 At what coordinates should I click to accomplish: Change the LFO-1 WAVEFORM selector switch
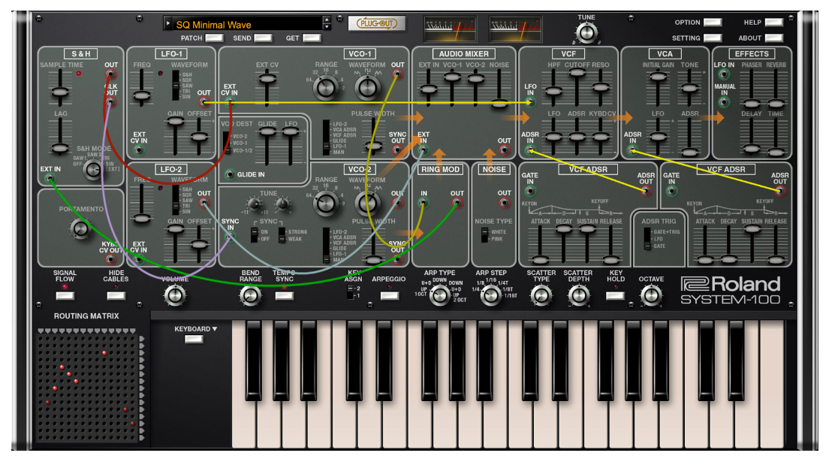[176, 85]
